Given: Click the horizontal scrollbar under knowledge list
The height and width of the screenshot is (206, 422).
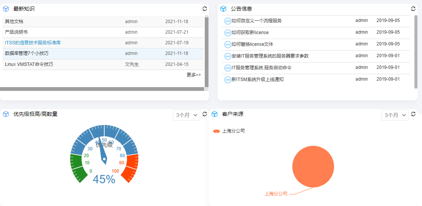Looking at the screenshot, I should coord(102,89).
